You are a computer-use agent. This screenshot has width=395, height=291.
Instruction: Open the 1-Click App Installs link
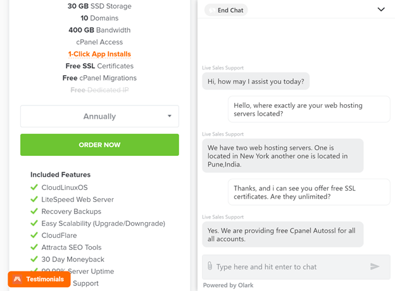coord(99,54)
